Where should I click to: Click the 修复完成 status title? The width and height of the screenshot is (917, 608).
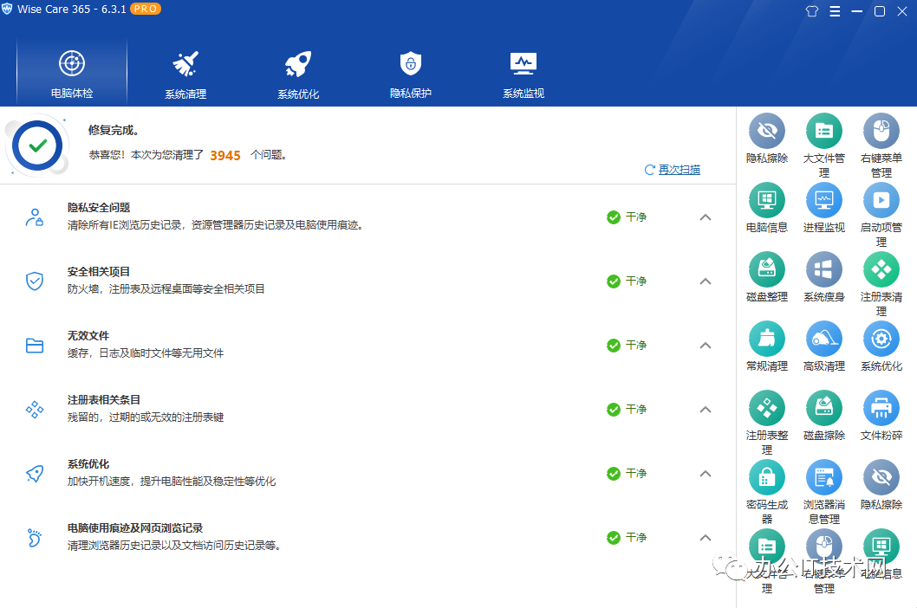(114, 131)
